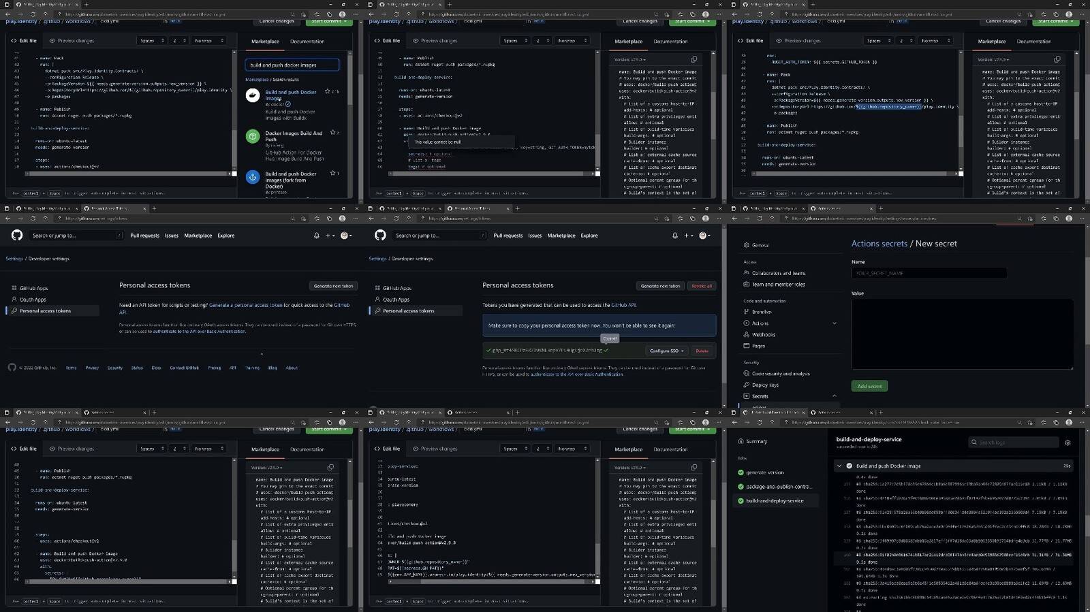Open the plus create-new menu on empty tokens page
Screen dimensions: 1090x612
(x=329, y=236)
